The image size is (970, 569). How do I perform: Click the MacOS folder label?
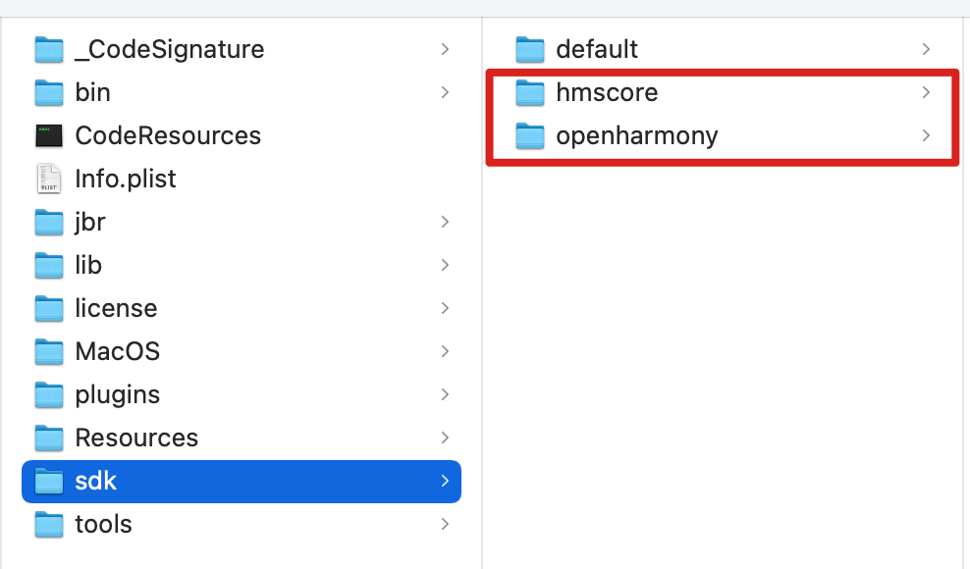[x=117, y=351]
